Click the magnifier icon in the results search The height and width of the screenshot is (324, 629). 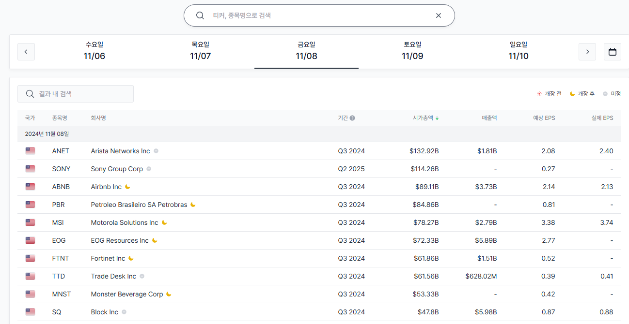(x=30, y=94)
